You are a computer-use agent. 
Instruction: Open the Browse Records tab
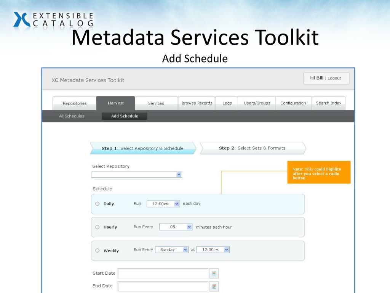(x=197, y=103)
